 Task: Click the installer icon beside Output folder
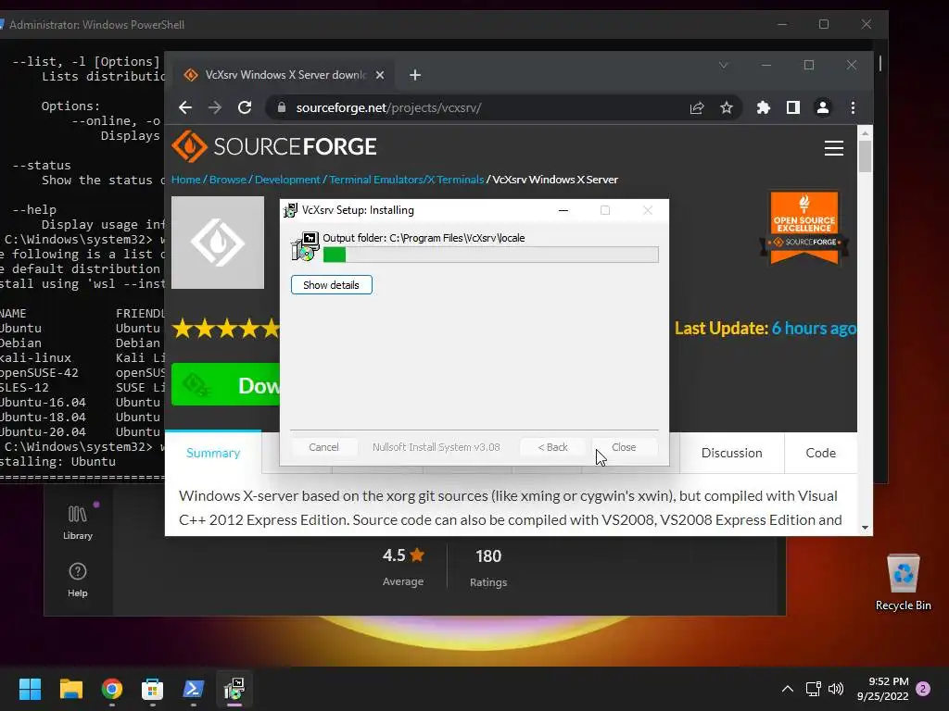pyautogui.click(x=305, y=246)
